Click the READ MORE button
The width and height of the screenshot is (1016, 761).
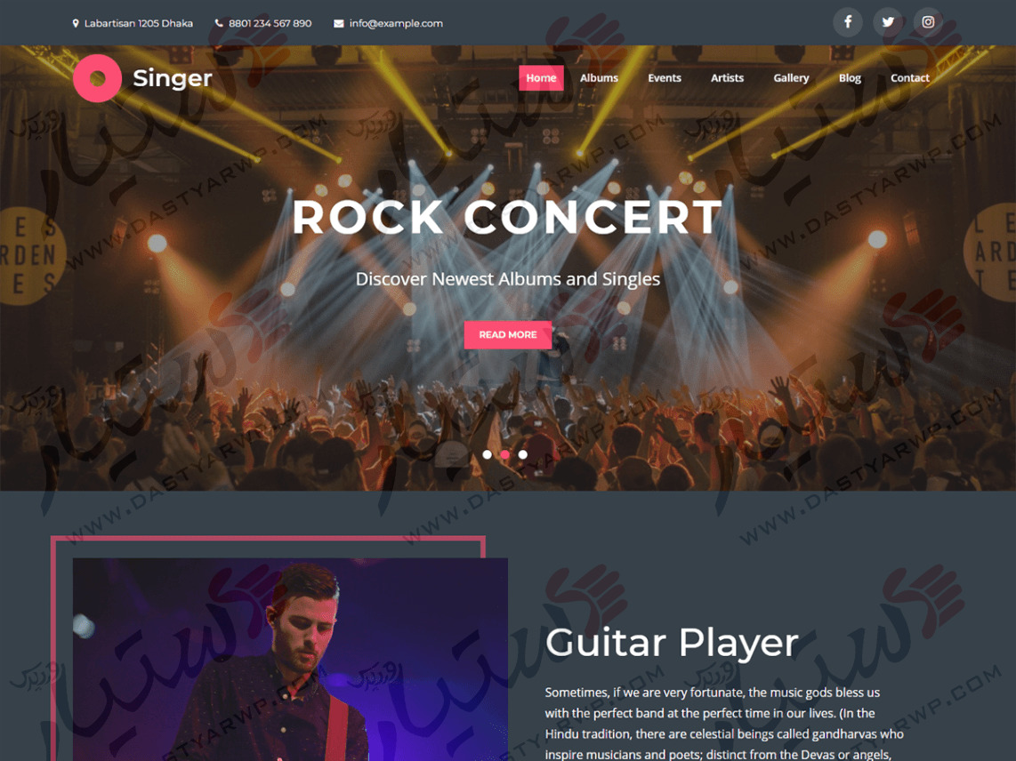[508, 335]
